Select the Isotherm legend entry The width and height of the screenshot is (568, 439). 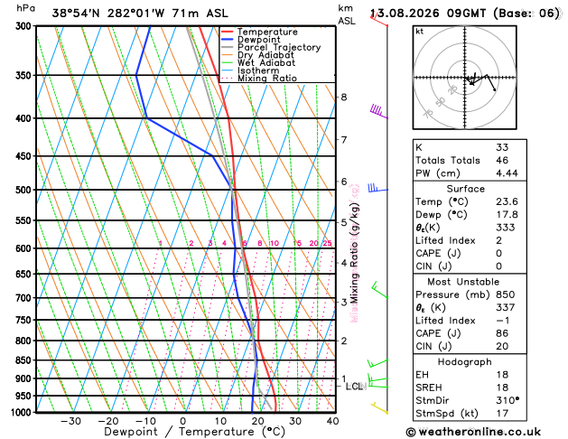pyautogui.click(x=250, y=70)
